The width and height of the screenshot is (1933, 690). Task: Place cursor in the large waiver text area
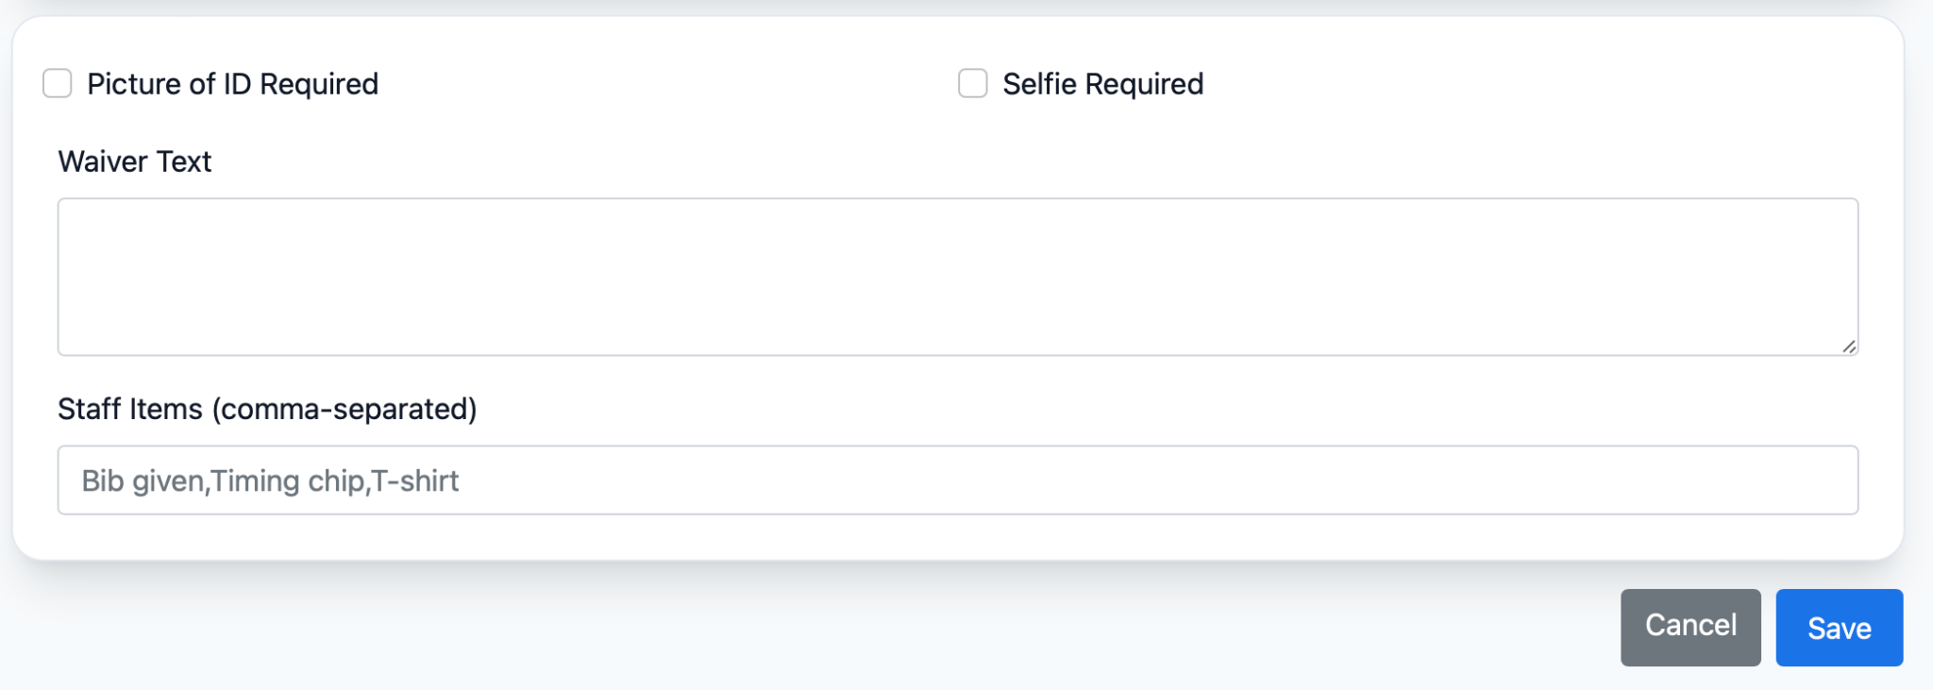tap(957, 277)
